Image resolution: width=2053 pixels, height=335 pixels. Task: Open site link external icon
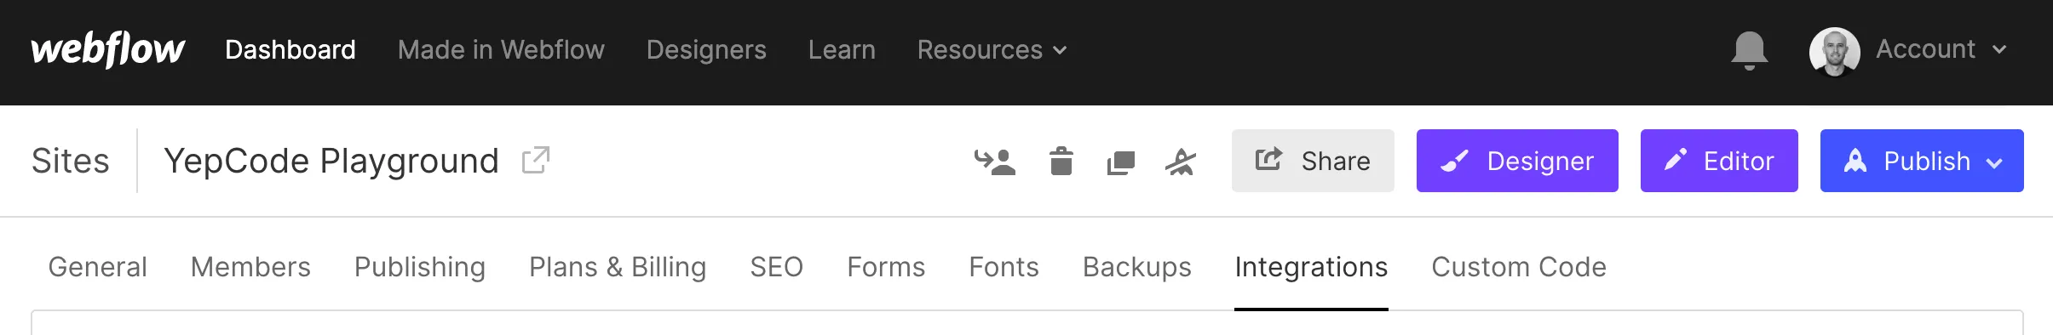pyautogui.click(x=536, y=160)
